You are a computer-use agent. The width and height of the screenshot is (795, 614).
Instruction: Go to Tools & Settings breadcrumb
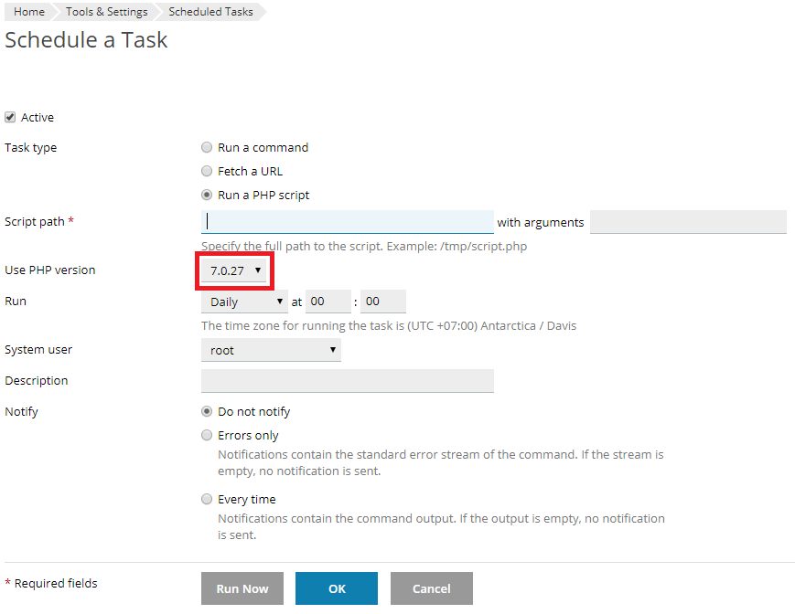point(106,12)
